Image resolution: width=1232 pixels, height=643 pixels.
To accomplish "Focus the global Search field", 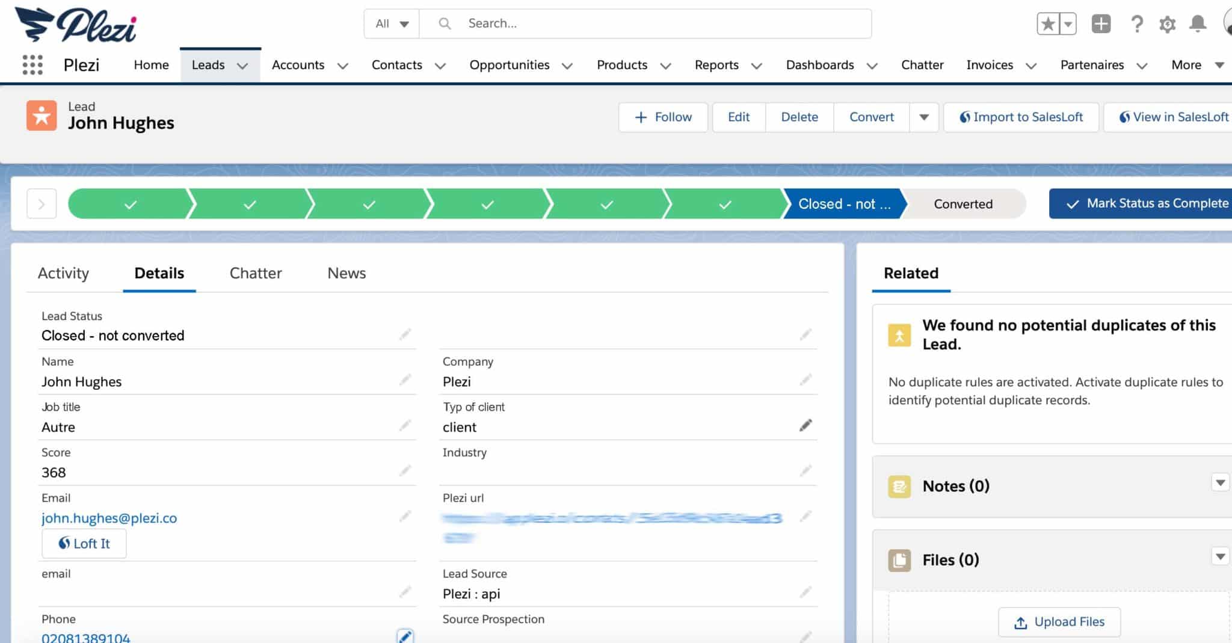I will click(645, 24).
